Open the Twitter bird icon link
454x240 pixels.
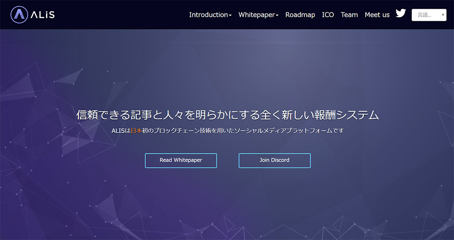[x=401, y=13]
